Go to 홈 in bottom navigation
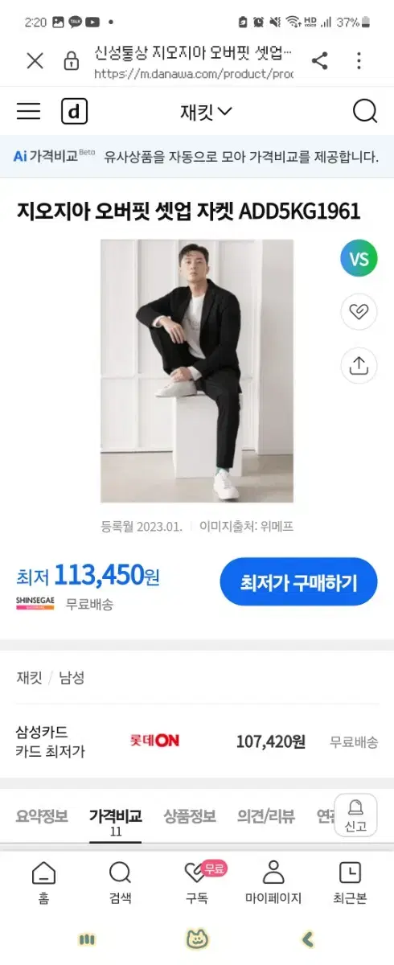The height and width of the screenshot is (965, 394). [x=43, y=883]
